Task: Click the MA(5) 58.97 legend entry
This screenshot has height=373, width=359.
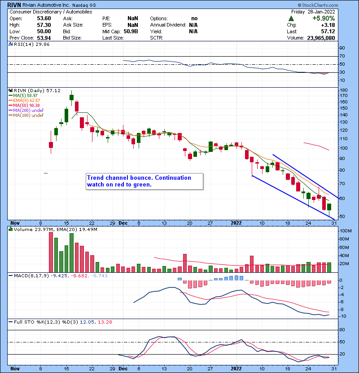Action: point(23,96)
